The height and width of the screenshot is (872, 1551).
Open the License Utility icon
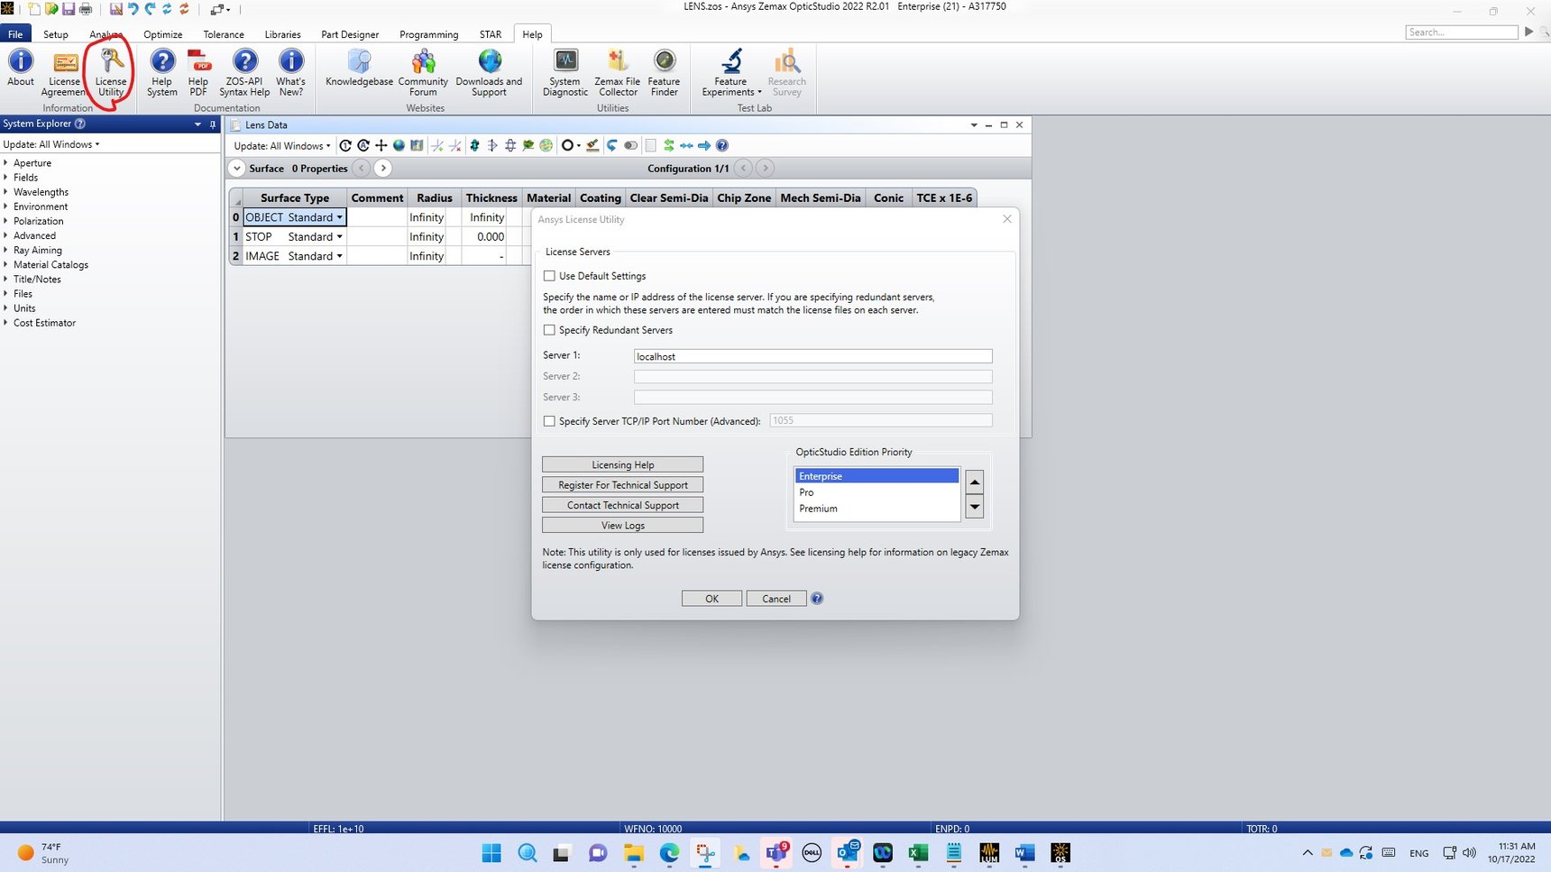tap(111, 72)
